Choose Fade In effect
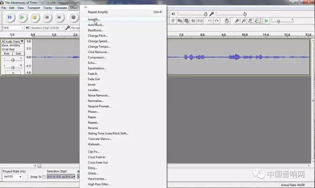315x188 pixels. [x=124, y=74]
